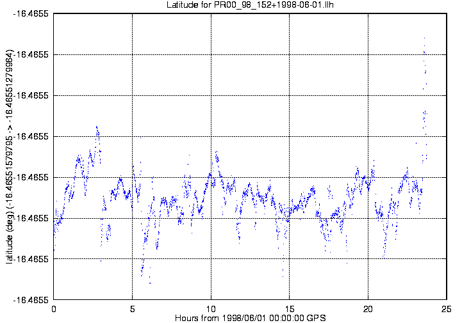Click x-axis tick label '5'
Screen dimensions: 462x323
pos(132,308)
